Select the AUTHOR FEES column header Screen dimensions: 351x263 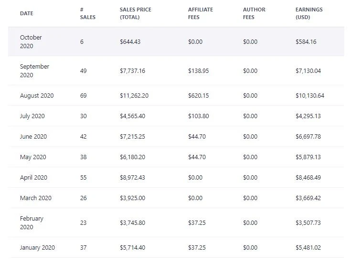click(254, 13)
